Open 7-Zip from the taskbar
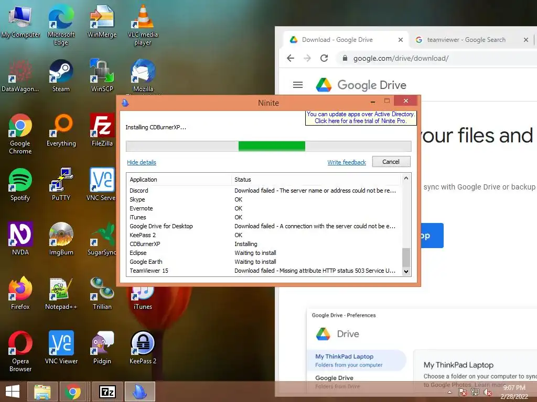This screenshot has width=537, height=402. coord(107,392)
